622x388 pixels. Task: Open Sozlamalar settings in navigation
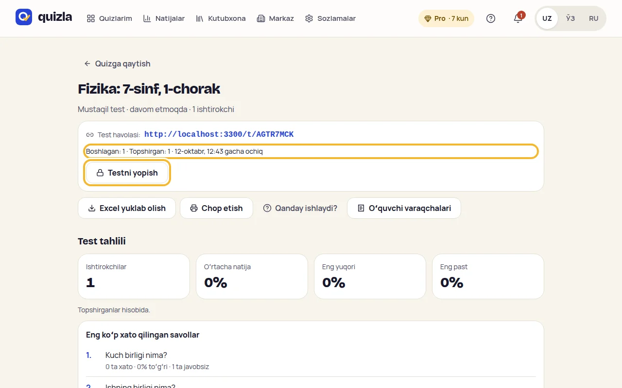click(330, 18)
